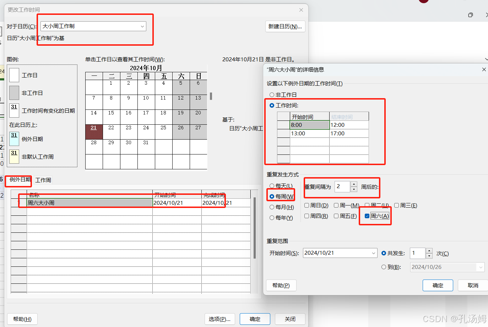Click the 名称 column header in exceptions table
Viewport: 488px width, 327px height.
click(90, 194)
